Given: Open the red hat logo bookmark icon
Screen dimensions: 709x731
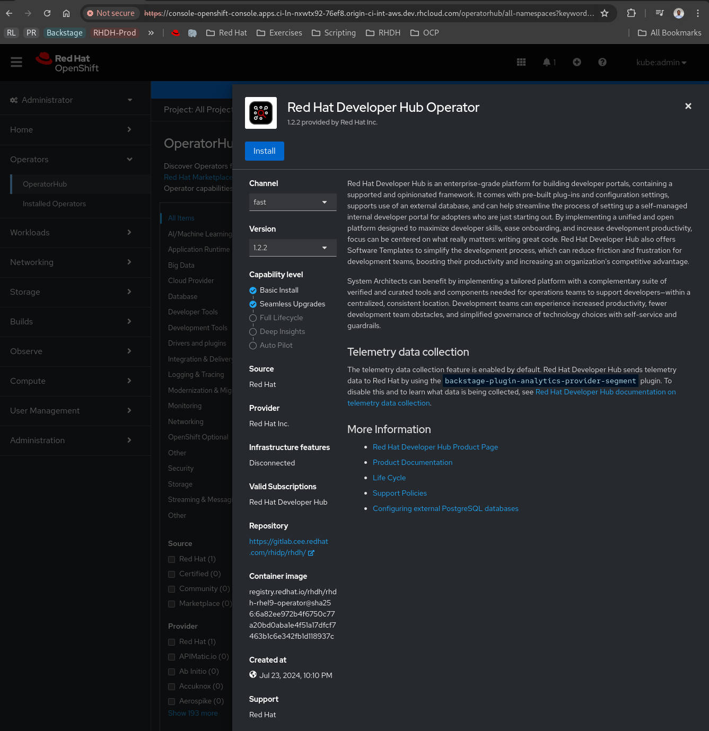Looking at the screenshot, I should (176, 33).
